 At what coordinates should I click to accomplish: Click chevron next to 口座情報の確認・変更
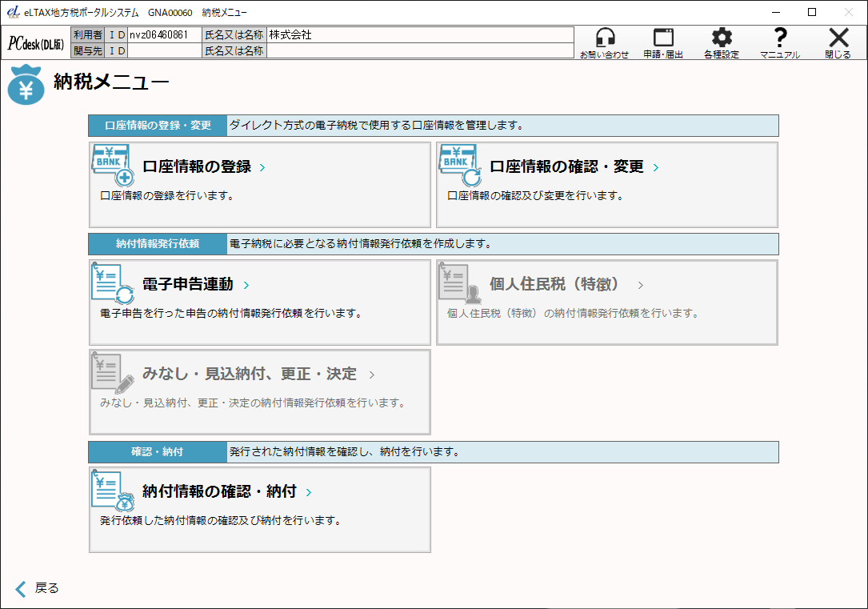(656, 167)
